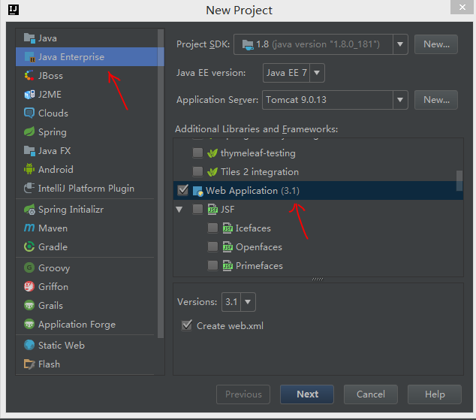The height and width of the screenshot is (420, 476).
Task: Click the Static Web globe icon
Action: click(29, 345)
